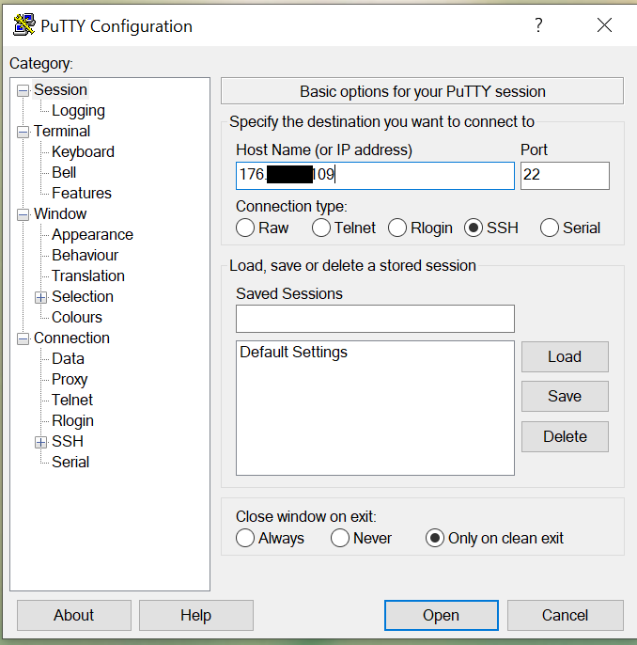Focus the Saved Sessions name field
This screenshot has width=637, height=645.
375,319
